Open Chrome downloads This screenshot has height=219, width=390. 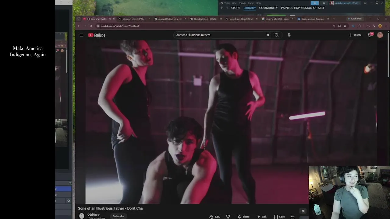pyautogui.click(x=368, y=26)
